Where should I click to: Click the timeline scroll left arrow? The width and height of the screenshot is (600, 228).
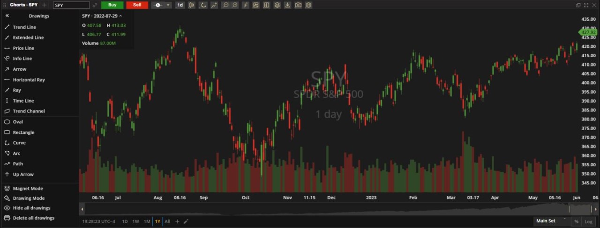click(x=82, y=209)
